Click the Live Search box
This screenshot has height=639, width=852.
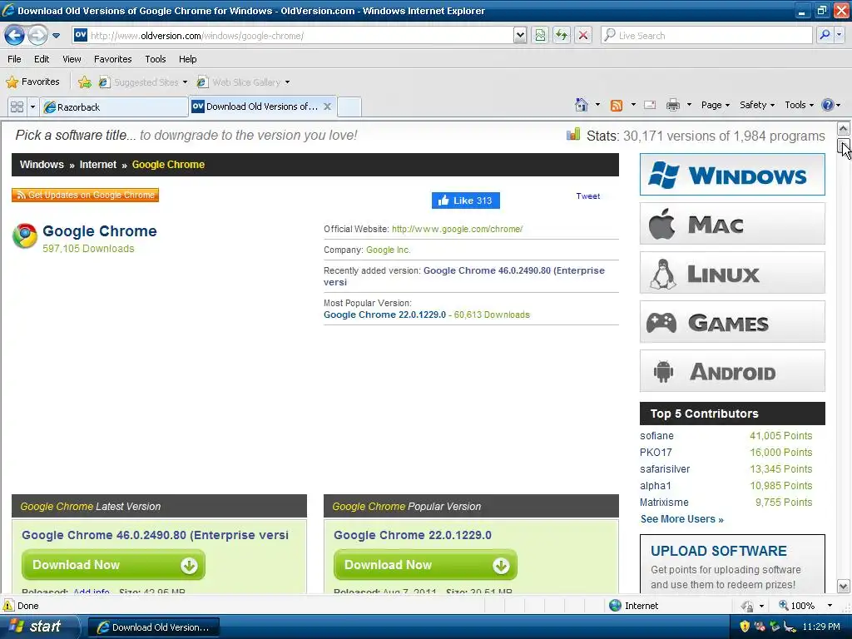(707, 35)
